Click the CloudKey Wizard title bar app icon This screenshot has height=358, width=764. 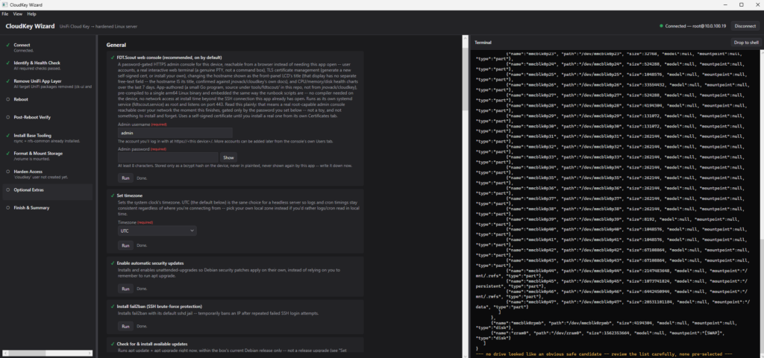pyautogui.click(x=4, y=5)
